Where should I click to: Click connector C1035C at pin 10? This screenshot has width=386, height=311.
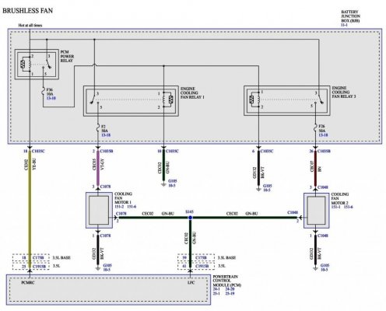coord(172,151)
